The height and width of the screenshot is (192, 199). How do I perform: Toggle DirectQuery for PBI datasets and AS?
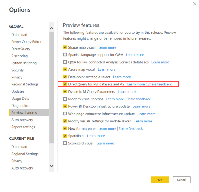pos(65,84)
